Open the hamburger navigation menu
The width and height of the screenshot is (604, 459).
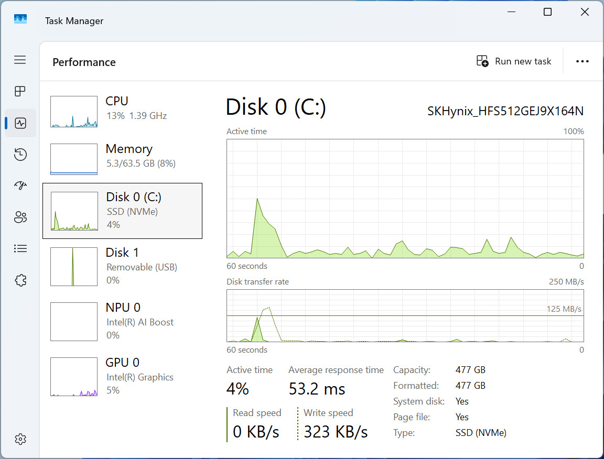pos(20,60)
